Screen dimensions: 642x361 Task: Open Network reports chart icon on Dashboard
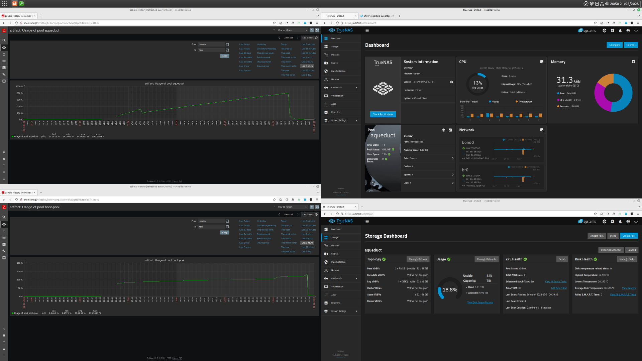(x=542, y=130)
